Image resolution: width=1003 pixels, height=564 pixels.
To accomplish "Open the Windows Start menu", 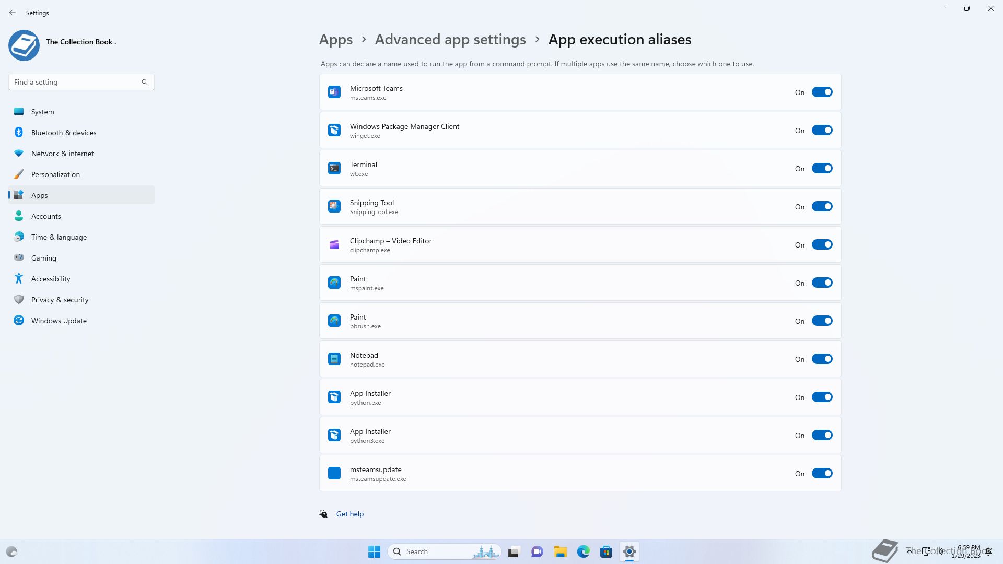I will click(x=374, y=551).
